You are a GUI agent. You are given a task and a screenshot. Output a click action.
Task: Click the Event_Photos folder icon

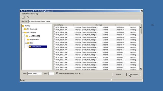point(30,47)
